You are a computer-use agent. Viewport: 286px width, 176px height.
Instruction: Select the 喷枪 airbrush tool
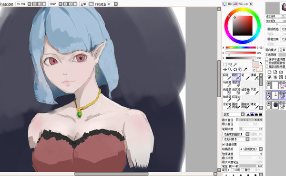(x=236, y=77)
